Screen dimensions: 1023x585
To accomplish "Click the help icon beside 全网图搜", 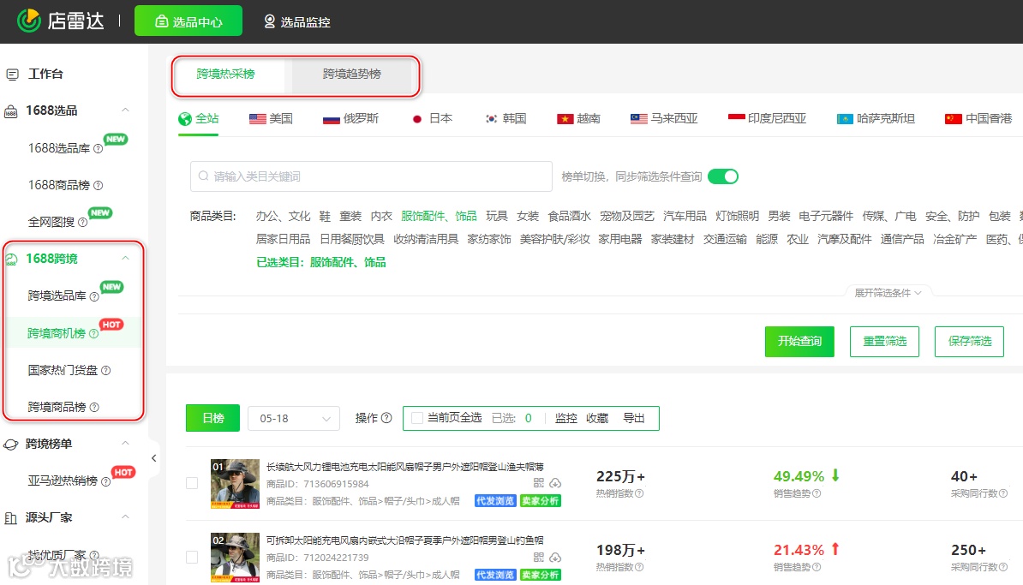I will 82,223.
